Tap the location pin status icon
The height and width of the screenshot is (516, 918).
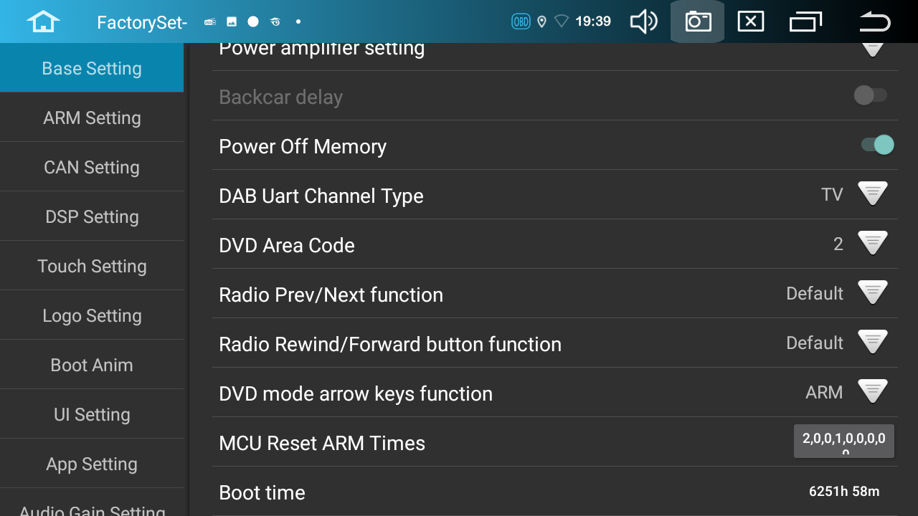tap(541, 21)
